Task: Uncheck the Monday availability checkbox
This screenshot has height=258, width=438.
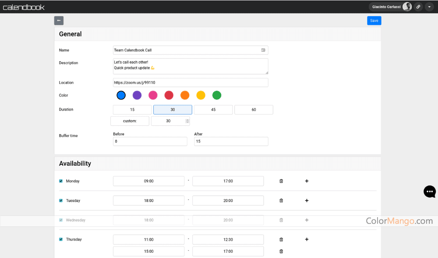Action: tap(61, 181)
